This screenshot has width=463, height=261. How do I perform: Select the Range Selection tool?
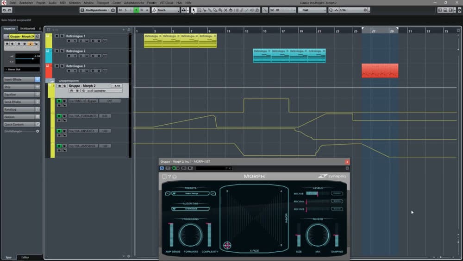tap(199, 10)
